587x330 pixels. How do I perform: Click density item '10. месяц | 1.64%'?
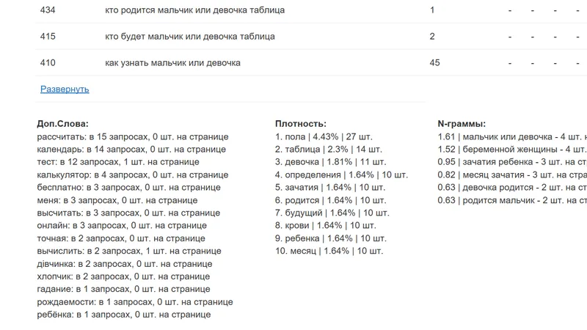(329, 251)
